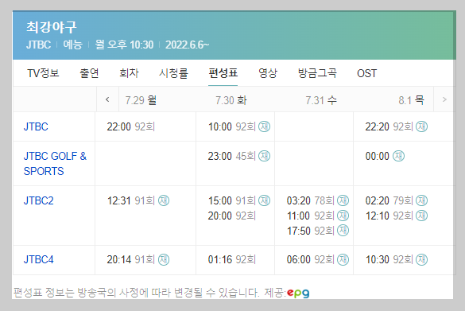The image size is (465, 311).
Task: Open the 영상 tab
Action: coord(268,73)
